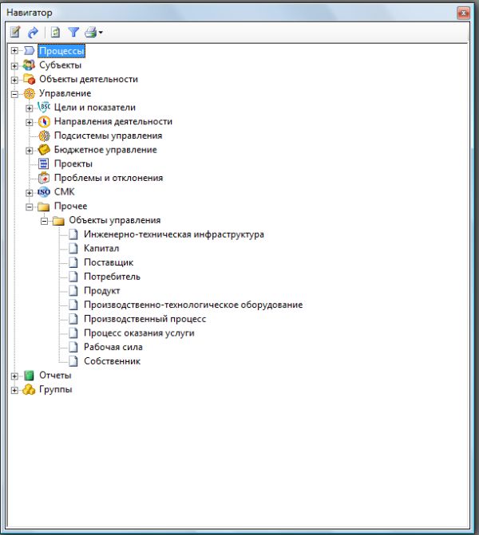Click the Группы icon
The image size is (479, 535).
pyautogui.click(x=29, y=390)
